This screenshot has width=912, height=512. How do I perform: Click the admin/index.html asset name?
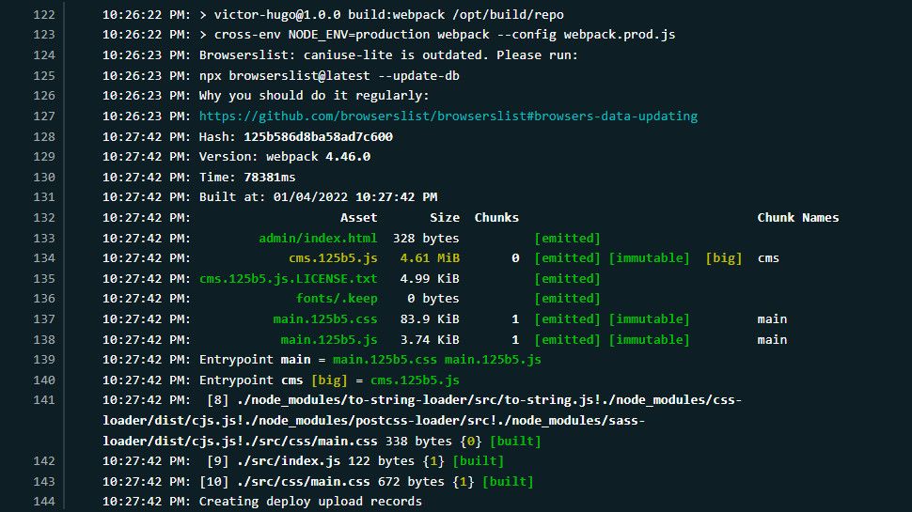tap(318, 239)
